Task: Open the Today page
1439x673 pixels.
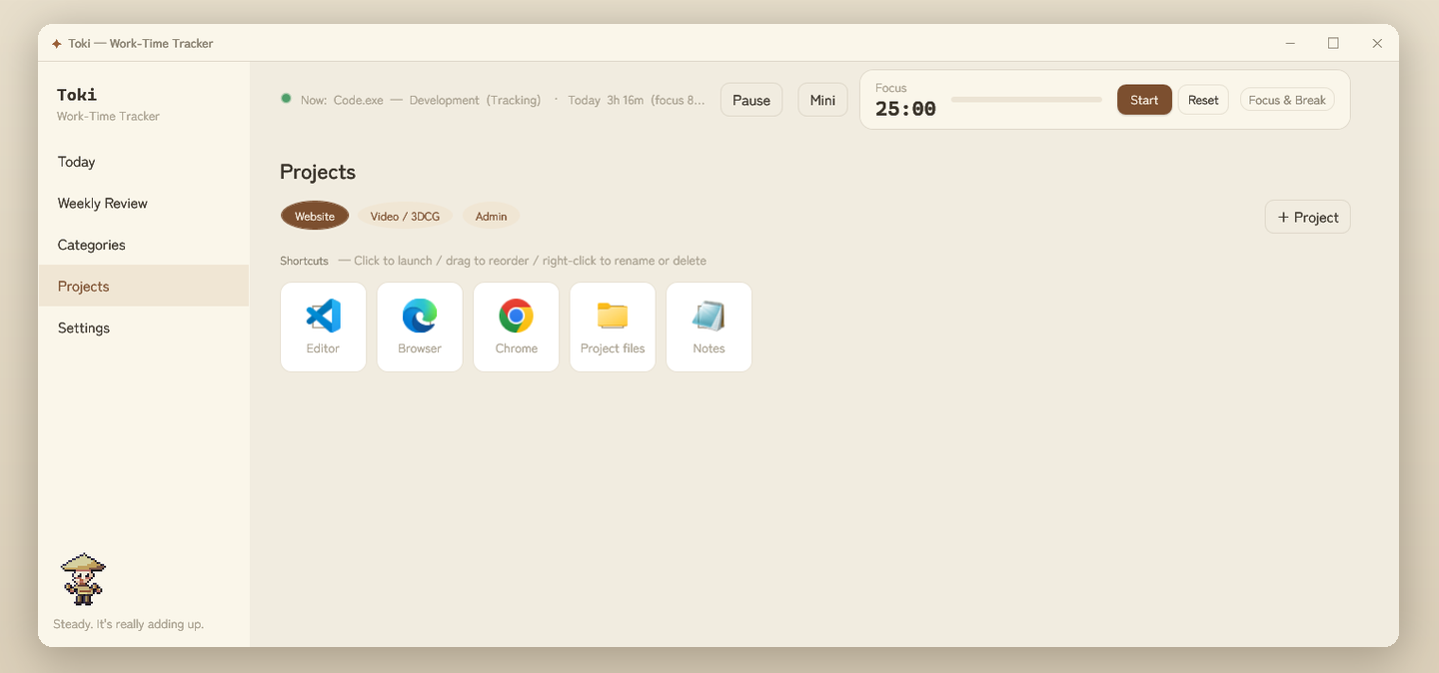Action: click(x=143, y=162)
